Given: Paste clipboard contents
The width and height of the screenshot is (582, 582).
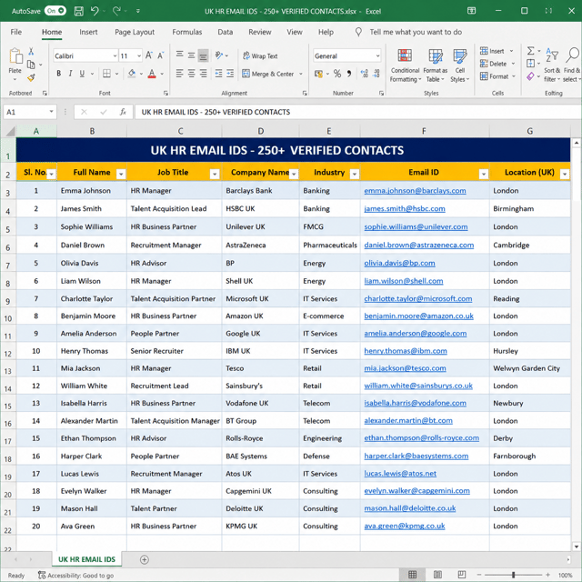Looking at the screenshot, I should (x=15, y=56).
